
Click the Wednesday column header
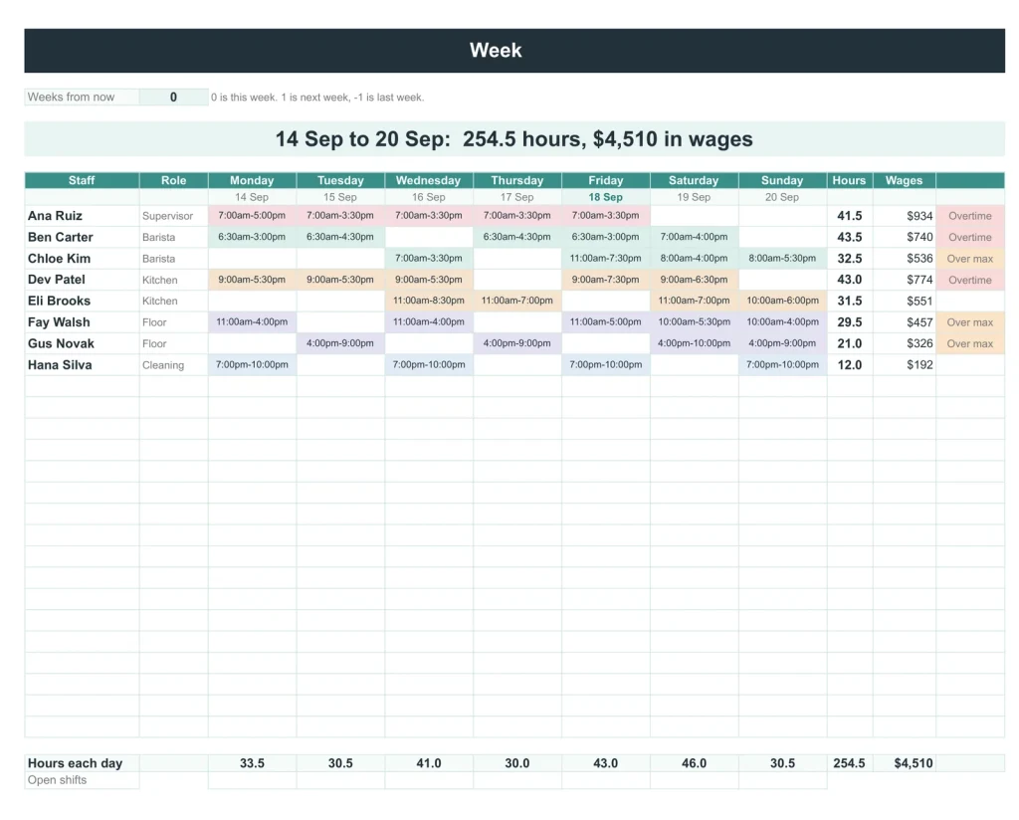pos(429,181)
